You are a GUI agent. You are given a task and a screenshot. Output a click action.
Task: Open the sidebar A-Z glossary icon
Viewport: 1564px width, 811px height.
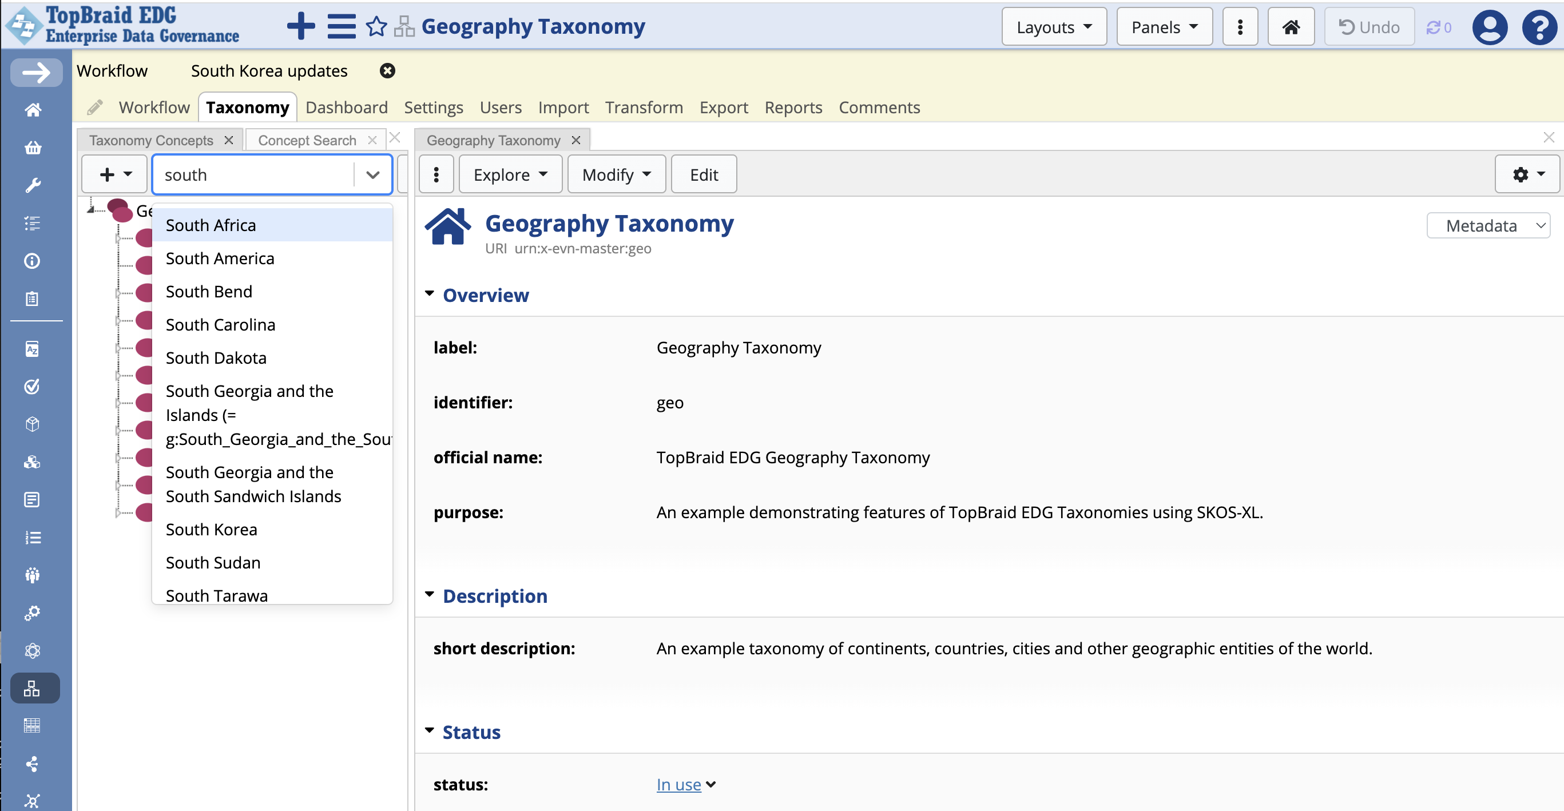32,349
